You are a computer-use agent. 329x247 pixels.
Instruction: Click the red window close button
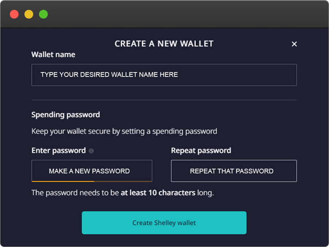click(x=14, y=14)
